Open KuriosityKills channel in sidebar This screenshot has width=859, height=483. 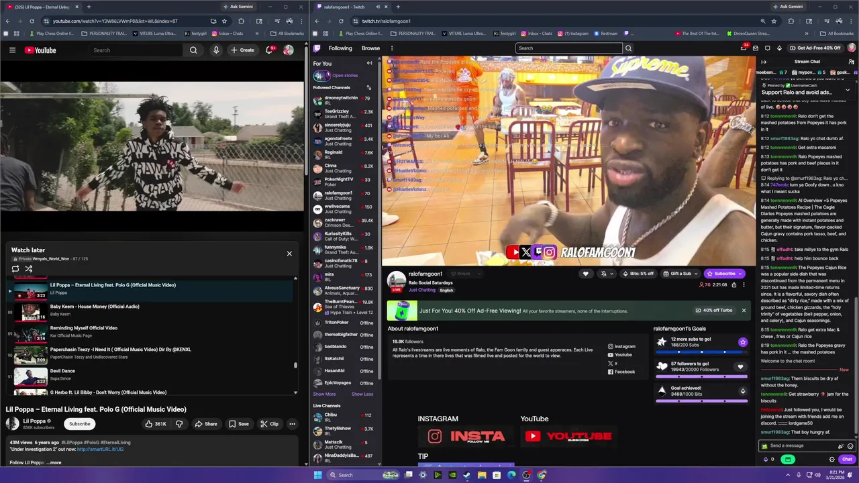[x=344, y=236]
